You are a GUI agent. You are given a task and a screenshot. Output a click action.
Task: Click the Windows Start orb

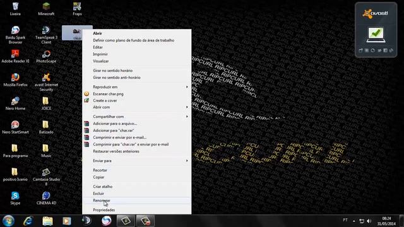coord(8,221)
